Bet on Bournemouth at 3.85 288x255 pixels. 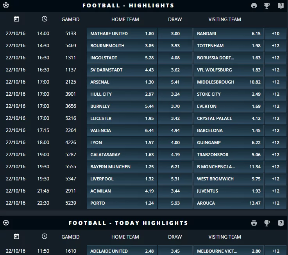click(x=122, y=46)
